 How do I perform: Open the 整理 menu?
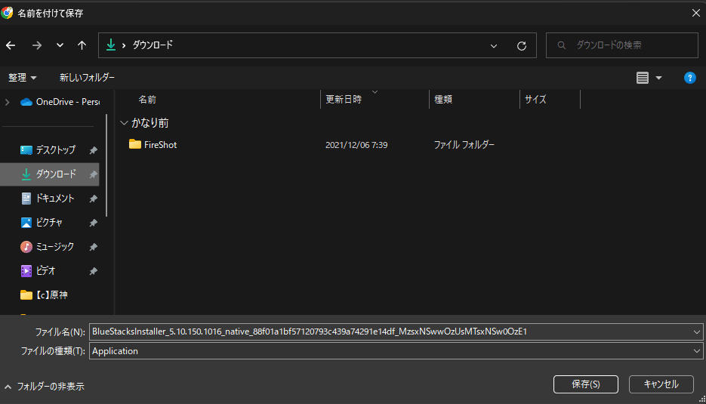point(22,78)
